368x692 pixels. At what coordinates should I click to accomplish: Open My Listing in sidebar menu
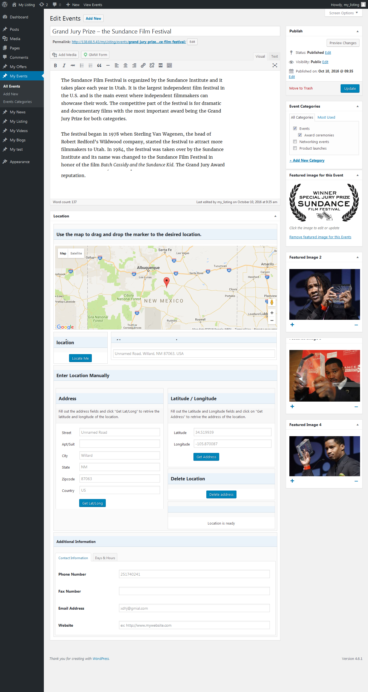click(x=22, y=121)
